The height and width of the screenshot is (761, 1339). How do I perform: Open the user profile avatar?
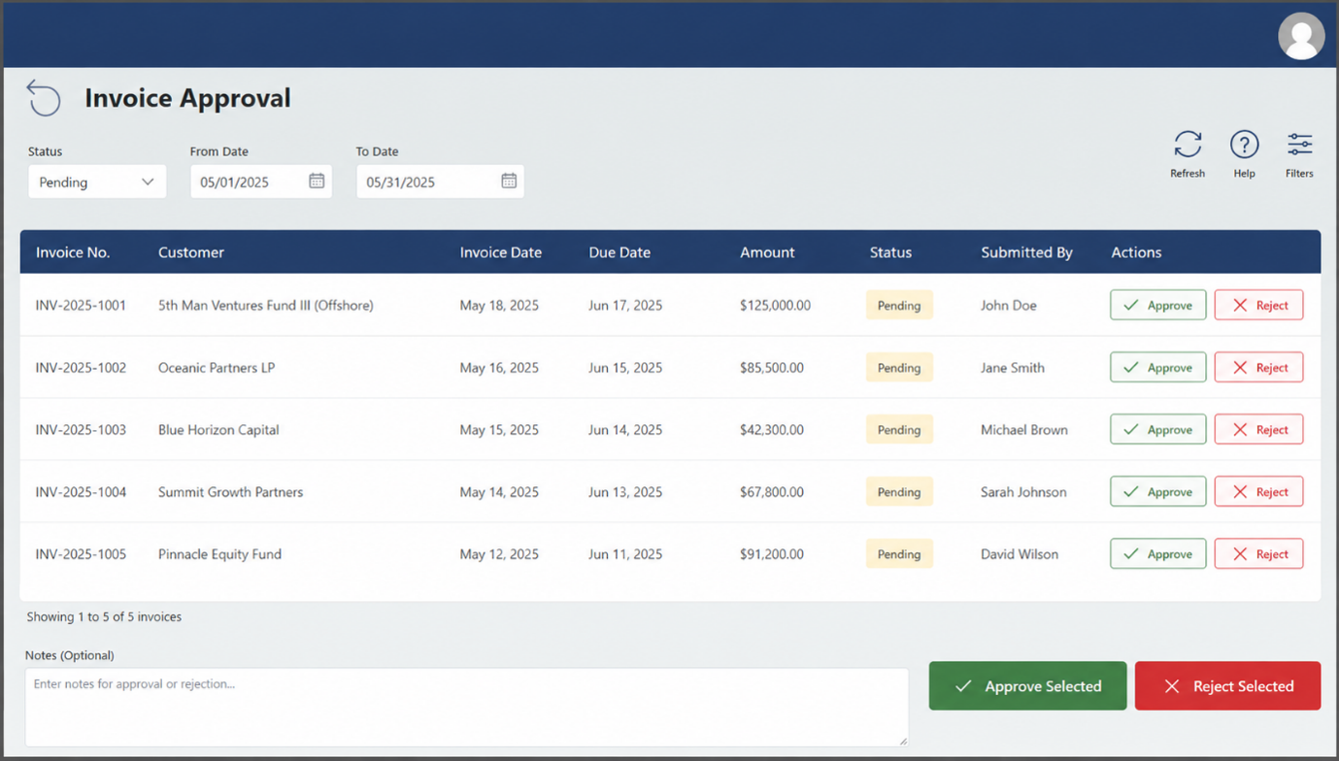coord(1301,36)
